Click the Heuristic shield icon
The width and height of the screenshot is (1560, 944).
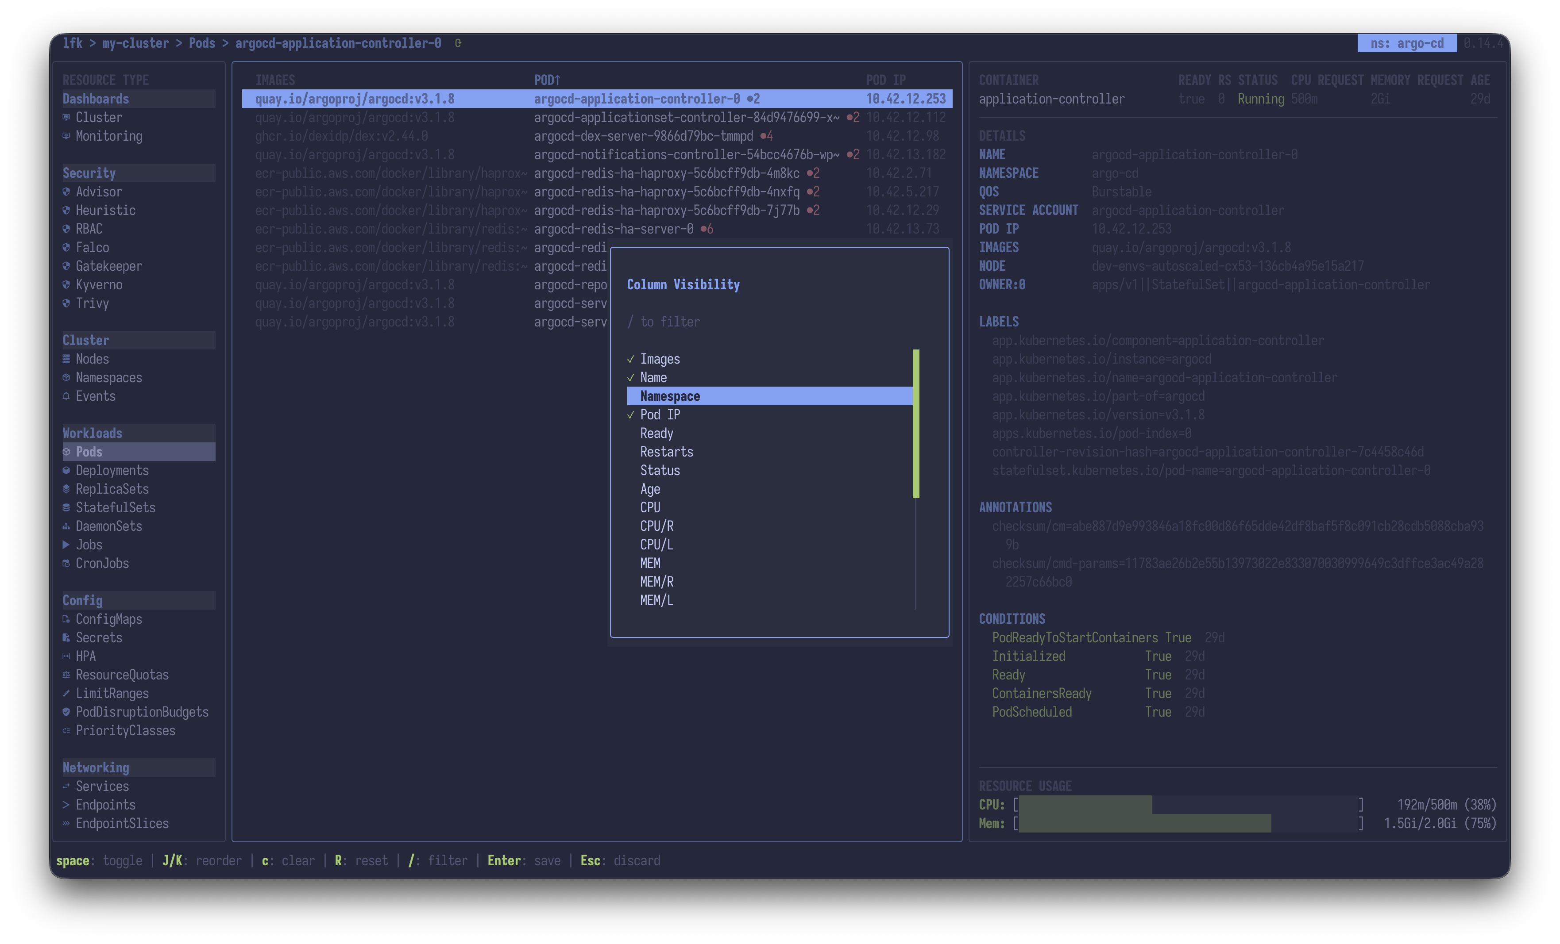click(x=66, y=210)
